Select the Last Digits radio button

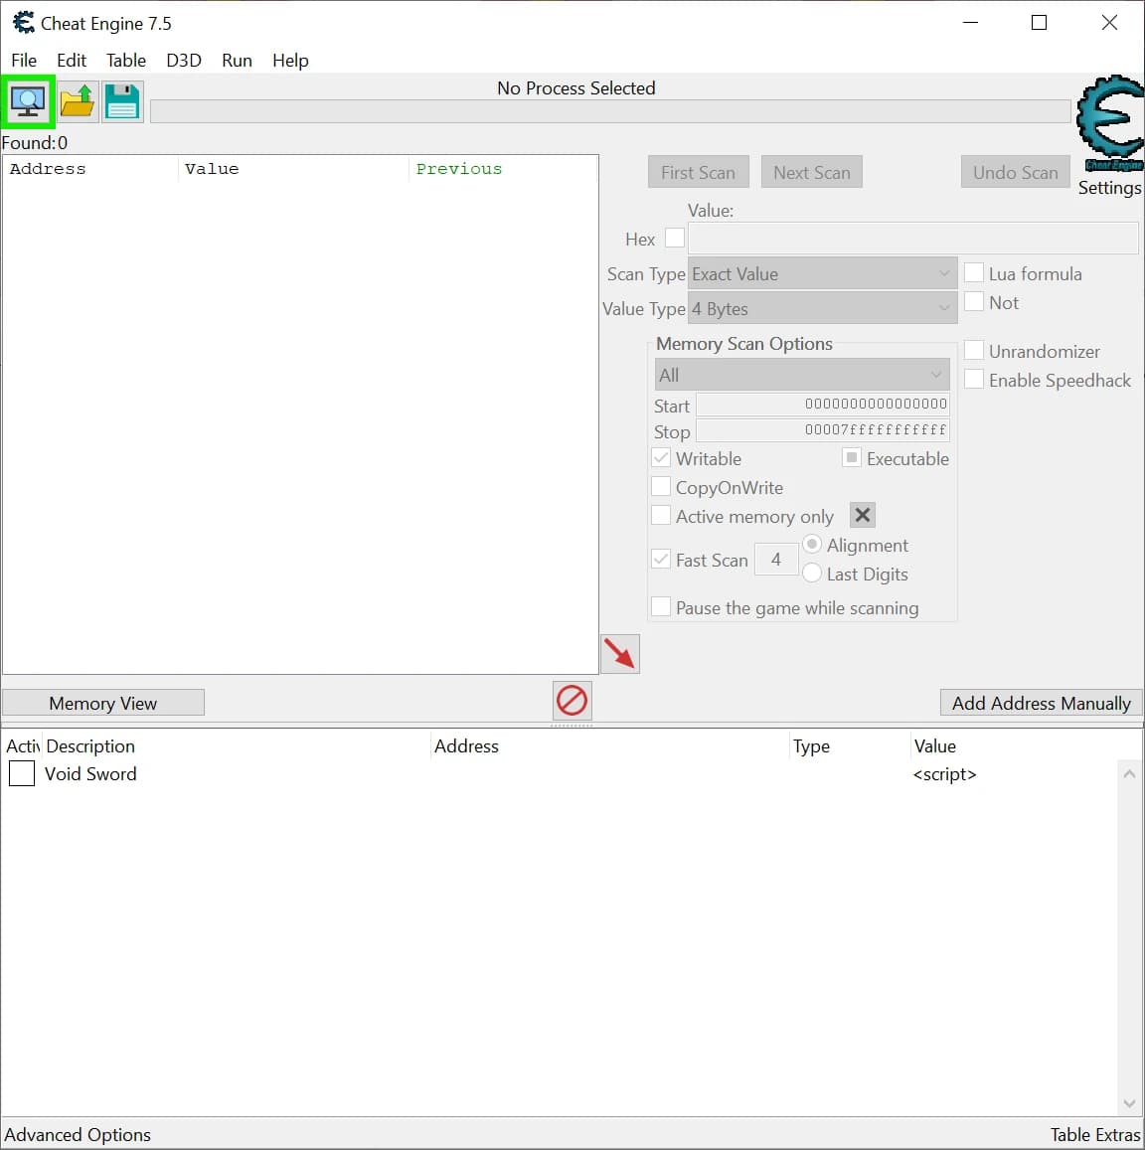coord(812,573)
